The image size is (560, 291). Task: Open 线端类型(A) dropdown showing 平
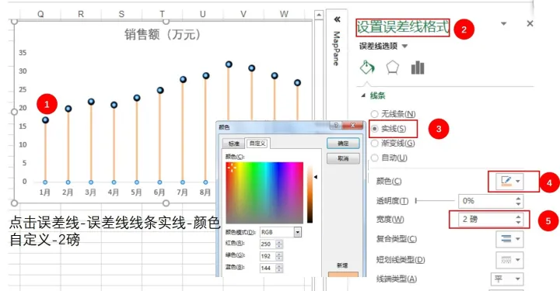pos(507,279)
